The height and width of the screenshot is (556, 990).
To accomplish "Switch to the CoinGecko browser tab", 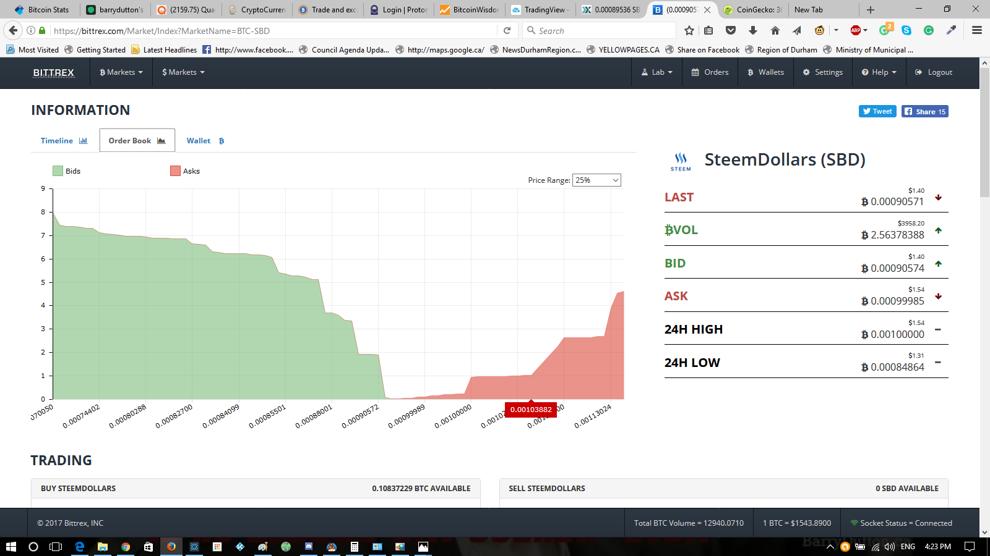I will 753,10.
